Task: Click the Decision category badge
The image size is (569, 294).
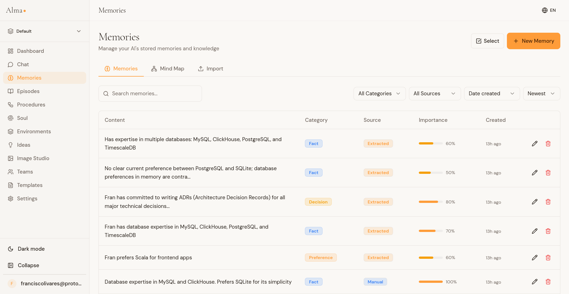Action: click(x=318, y=202)
